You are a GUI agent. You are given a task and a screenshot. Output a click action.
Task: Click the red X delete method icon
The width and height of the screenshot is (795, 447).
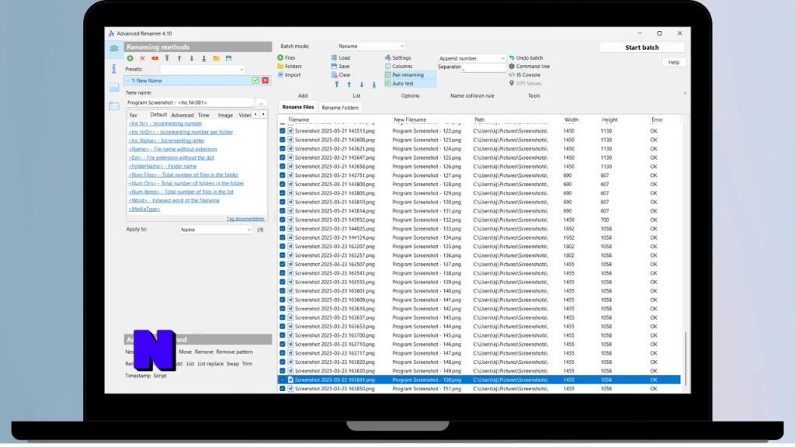[143, 58]
